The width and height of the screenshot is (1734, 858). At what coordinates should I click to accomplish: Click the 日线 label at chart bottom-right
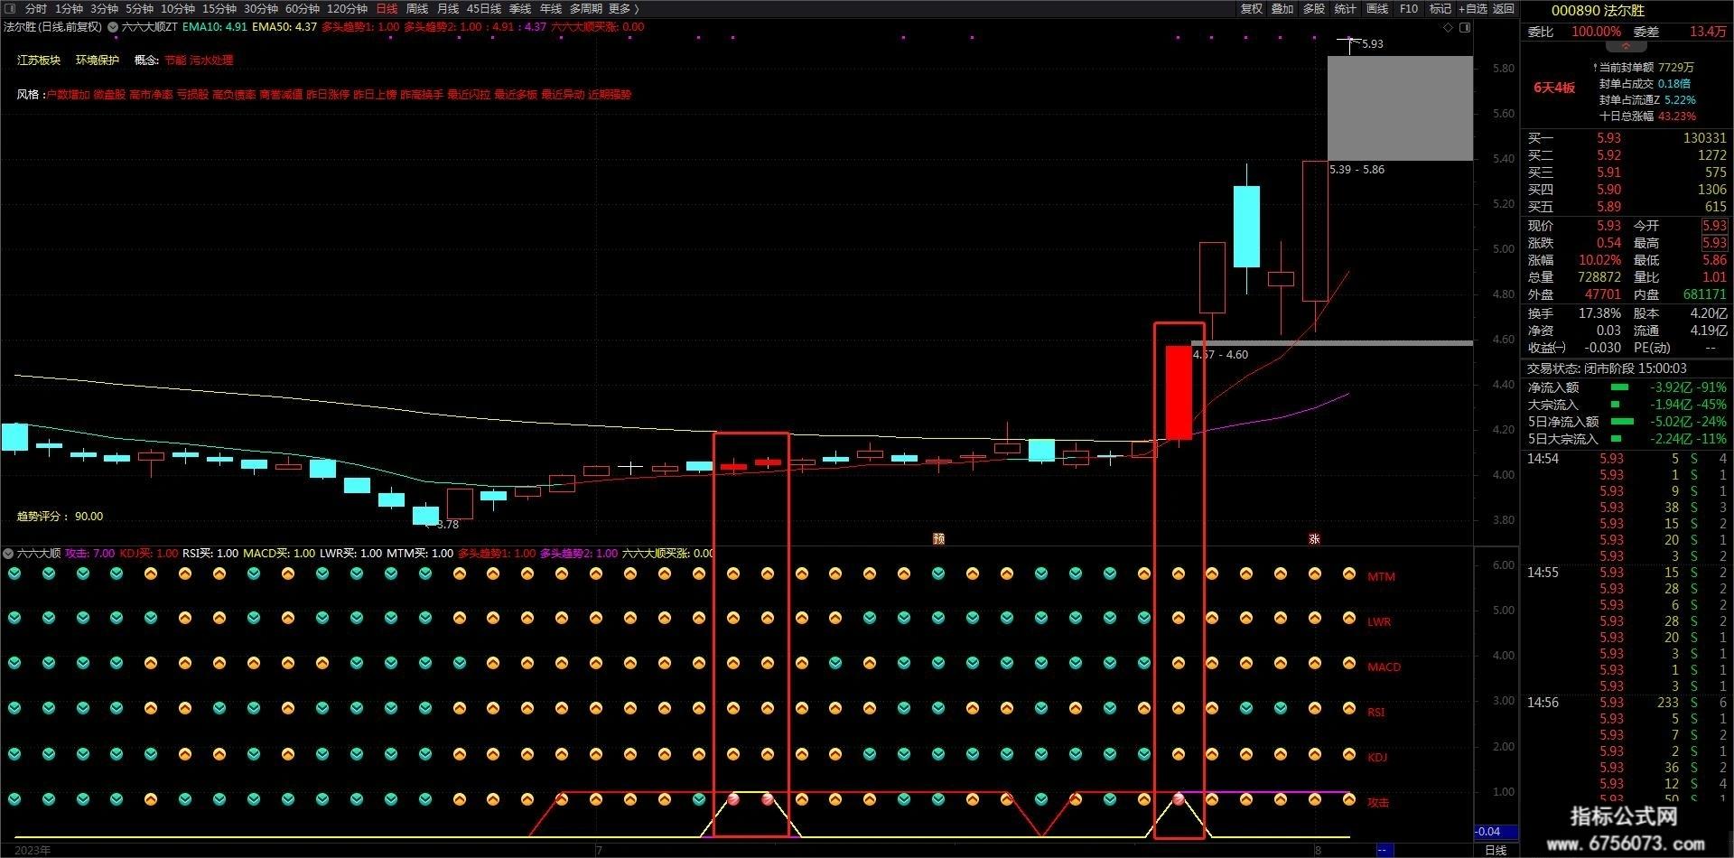[1496, 850]
